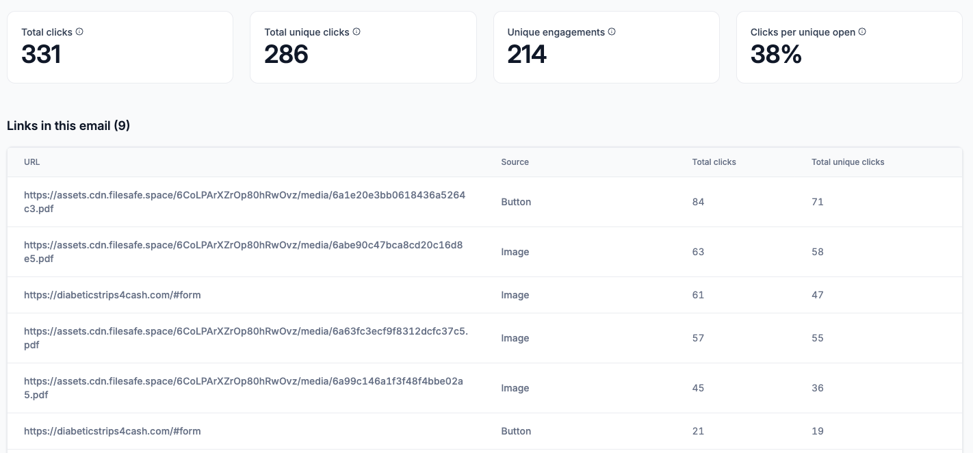
Task: Select the total clicks value 21
Action: click(698, 431)
